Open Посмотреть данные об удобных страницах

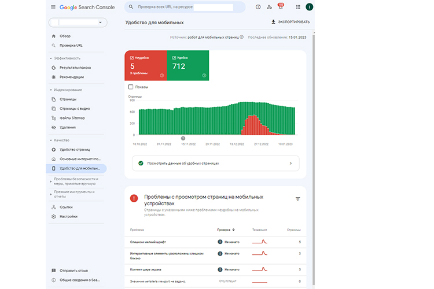[216, 163]
